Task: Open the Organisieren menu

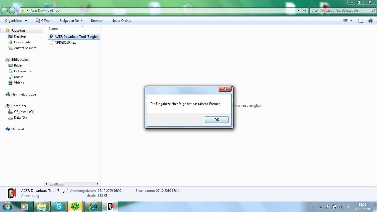Action: [x=16, y=21]
